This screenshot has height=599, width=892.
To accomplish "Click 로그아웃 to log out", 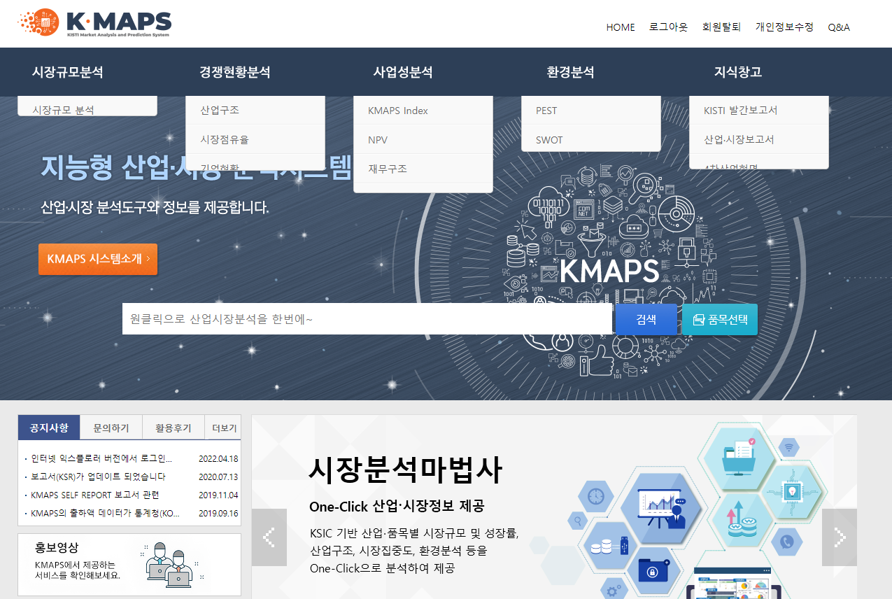I will [669, 27].
